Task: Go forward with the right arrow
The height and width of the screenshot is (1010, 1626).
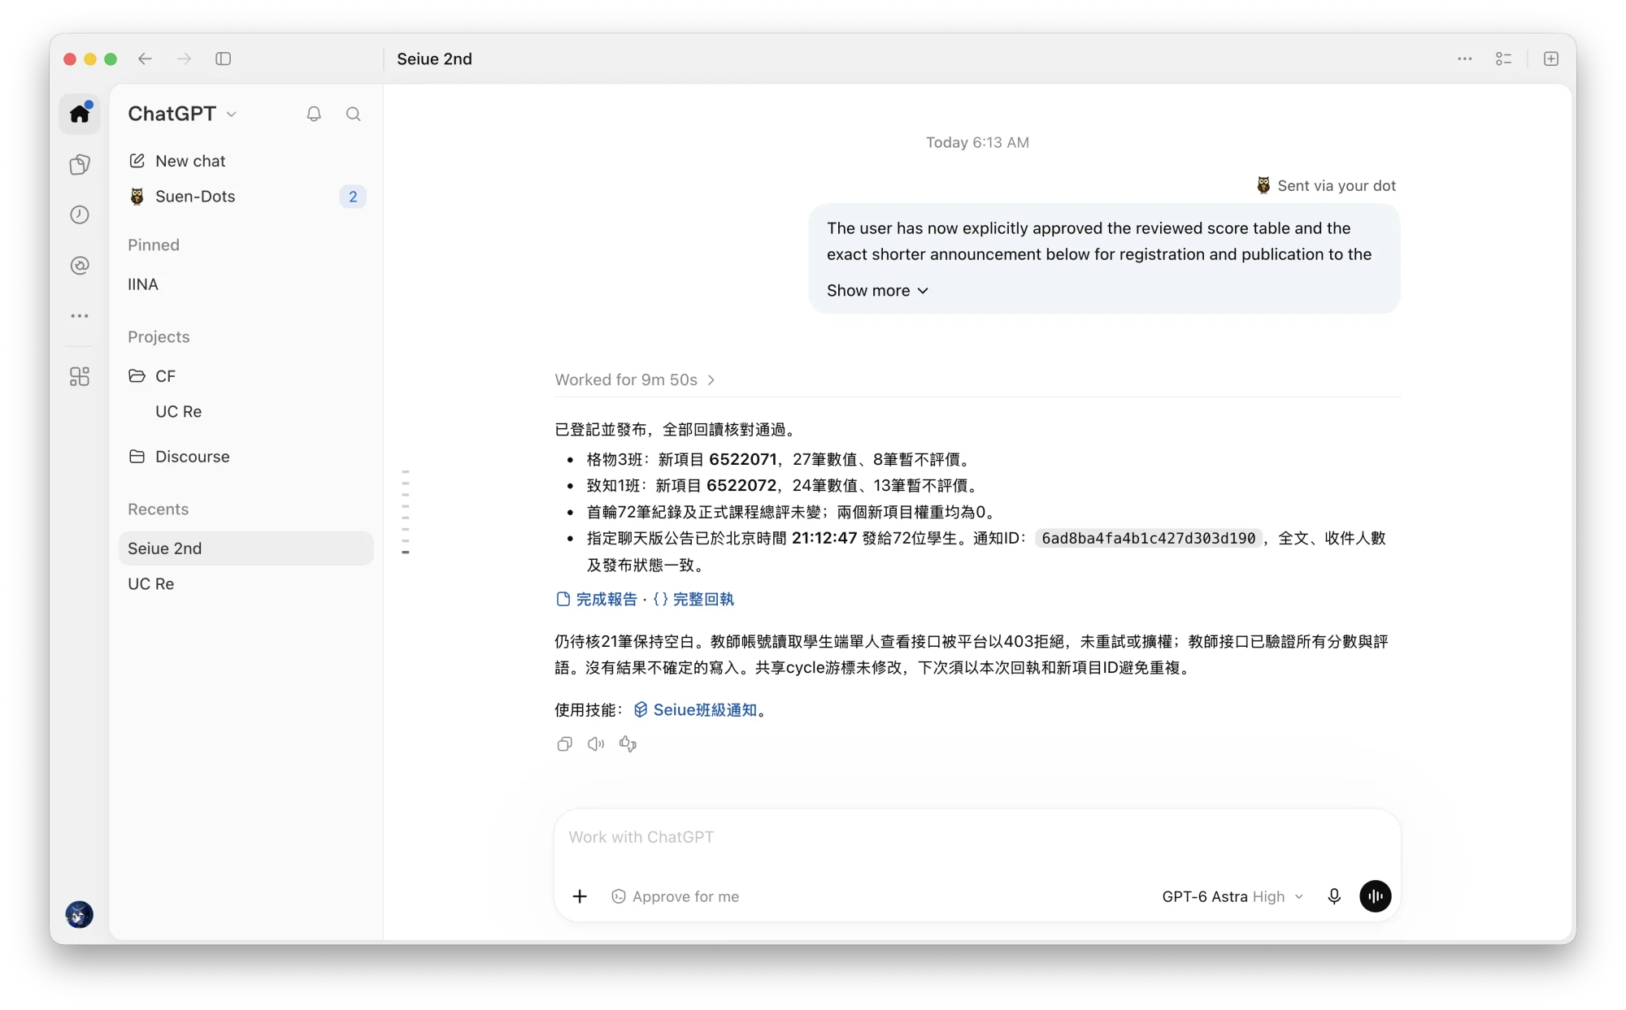Action: pos(185,59)
